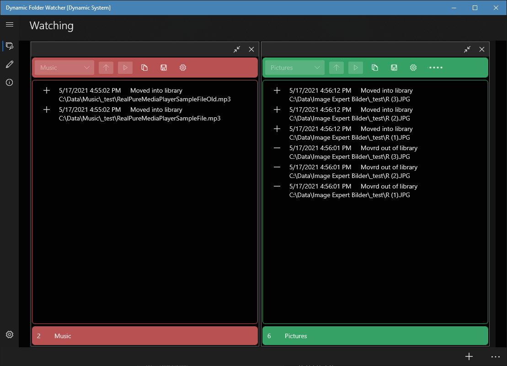The height and width of the screenshot is (366, 507).
Task: Collapse the Pictures watcher panel
Action: pos(467,49)
